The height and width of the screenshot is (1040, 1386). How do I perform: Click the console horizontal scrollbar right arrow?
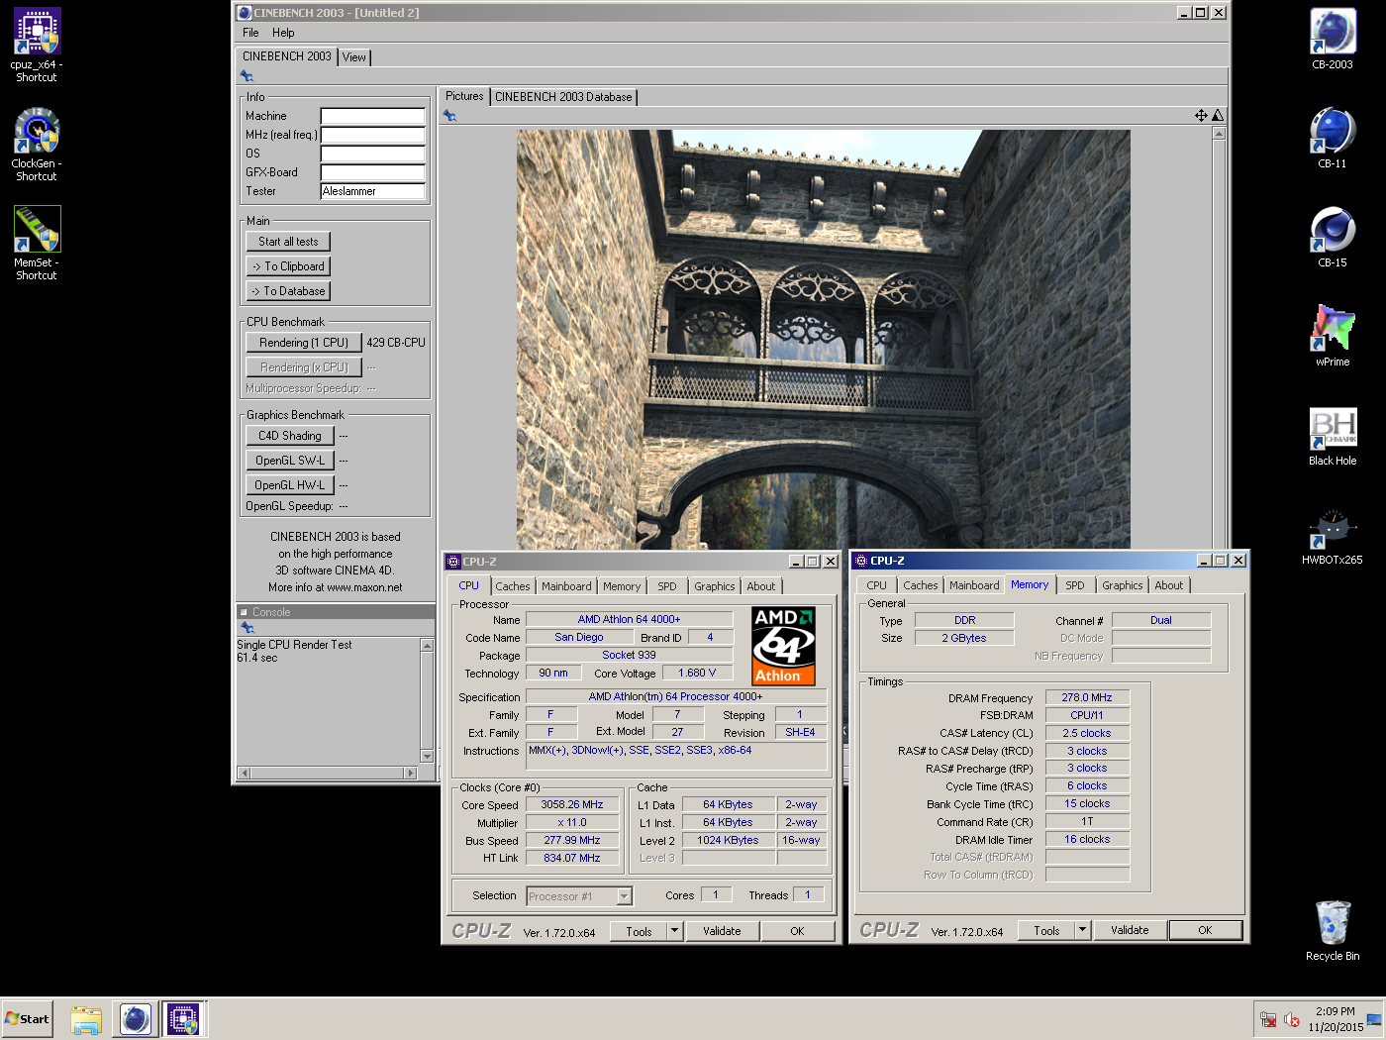411,773
